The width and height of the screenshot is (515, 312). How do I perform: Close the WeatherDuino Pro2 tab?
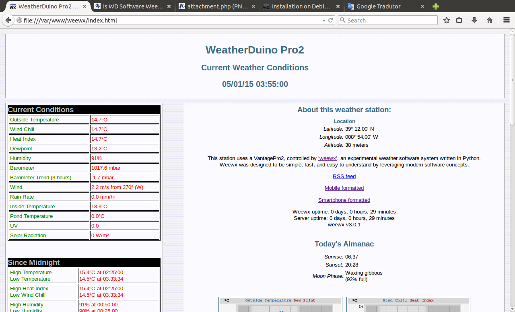point(84,6)
